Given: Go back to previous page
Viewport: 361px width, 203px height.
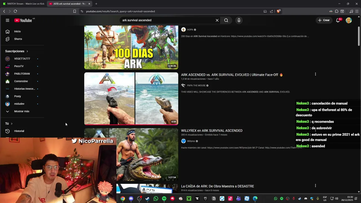Looking at the screenshot, I should pos(4,11).
